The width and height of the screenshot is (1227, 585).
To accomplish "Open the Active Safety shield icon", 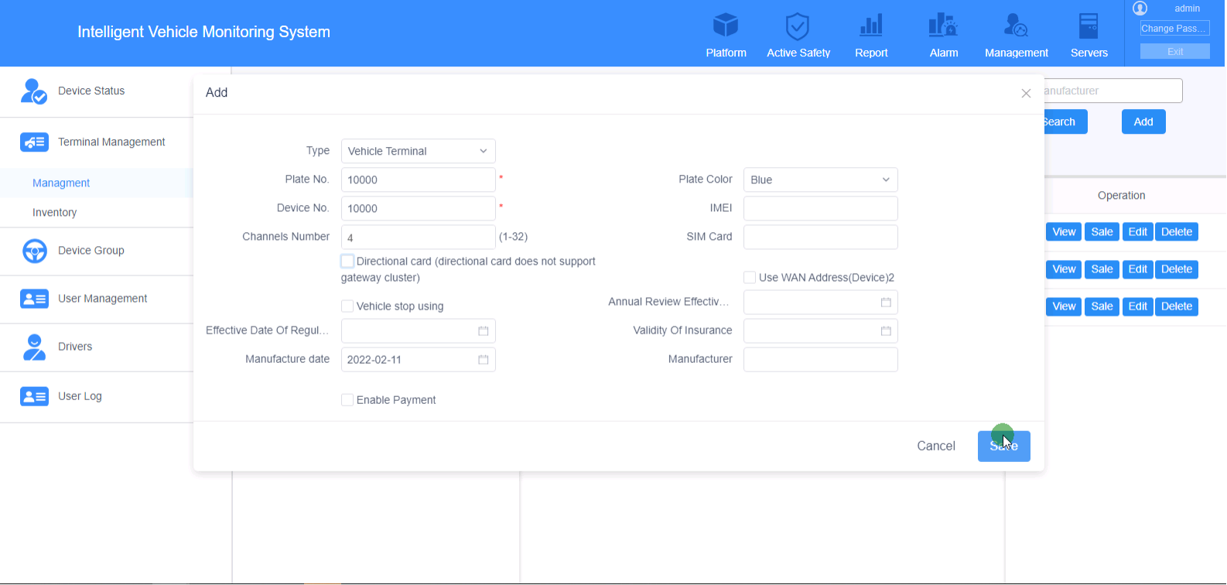I will [x=798, y=26].
